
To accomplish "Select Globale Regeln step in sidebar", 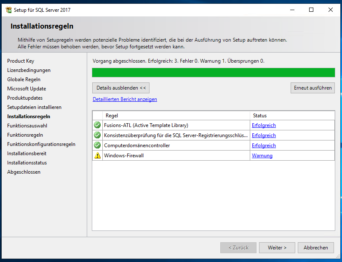I will coord(24,79).
